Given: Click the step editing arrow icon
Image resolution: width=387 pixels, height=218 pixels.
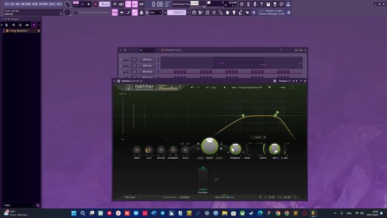Looking at the screenshot, I should coord(122,12).
